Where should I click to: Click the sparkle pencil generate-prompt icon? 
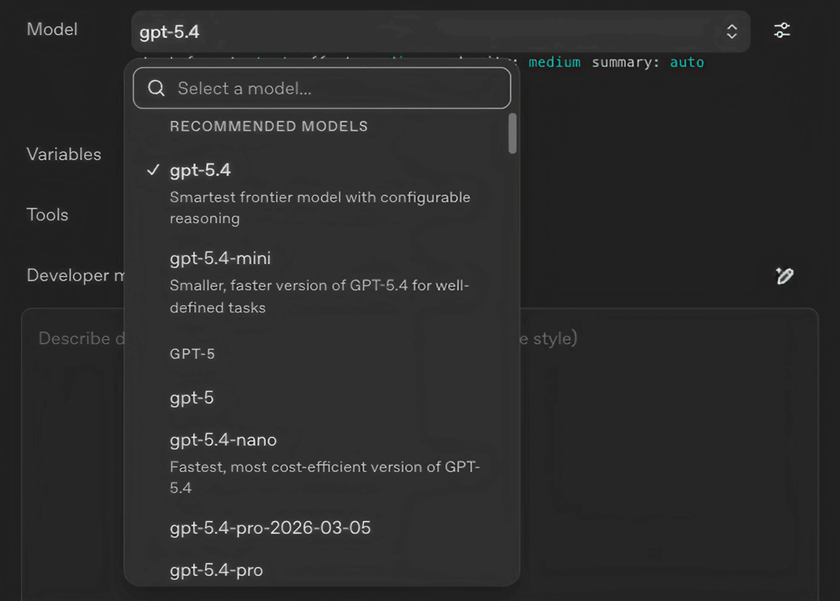pyautogui.click(x=784, y=275)
